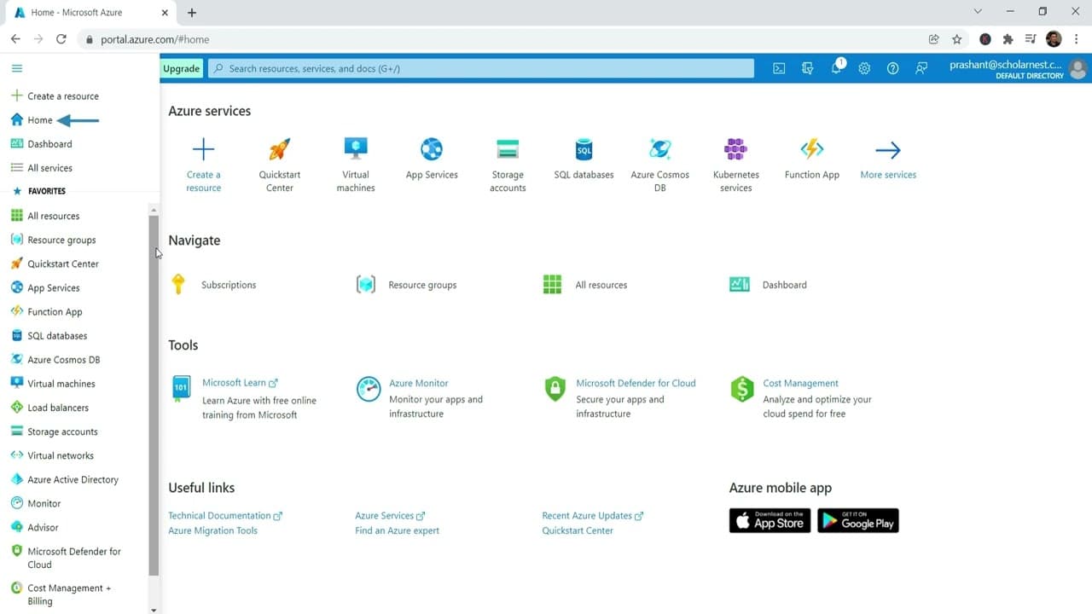The image size is (1092, 614).
Task: Bookmark this page with the star icon
Action: [957, 39]
